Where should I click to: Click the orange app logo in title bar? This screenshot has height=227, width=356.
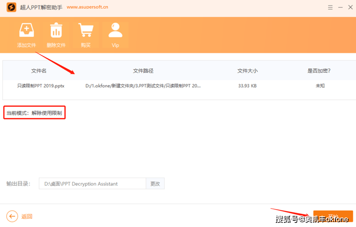(x=11, y=7)
